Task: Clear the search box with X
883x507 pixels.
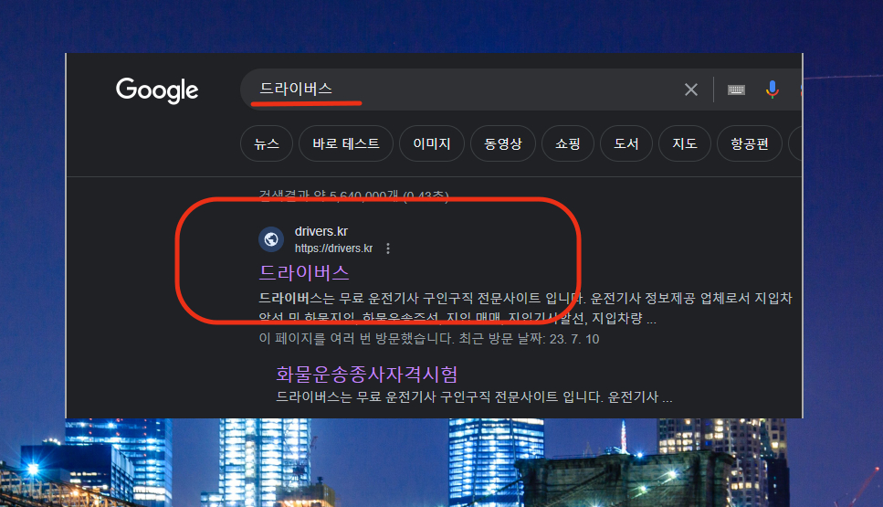Action: 691,90
